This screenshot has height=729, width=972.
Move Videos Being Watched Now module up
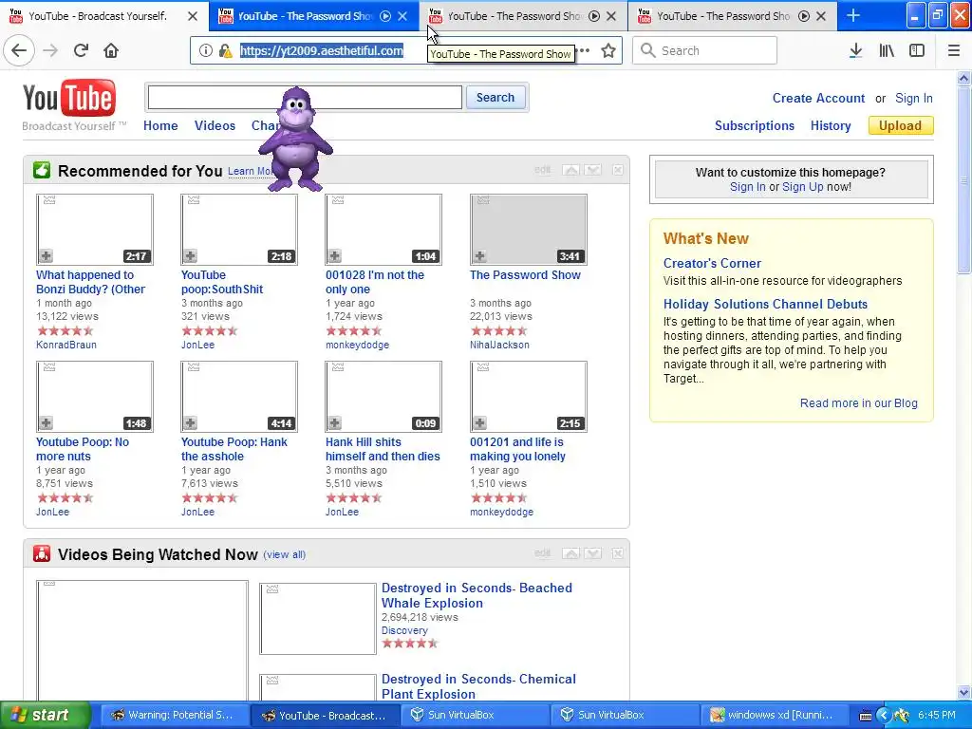point(570,553)
